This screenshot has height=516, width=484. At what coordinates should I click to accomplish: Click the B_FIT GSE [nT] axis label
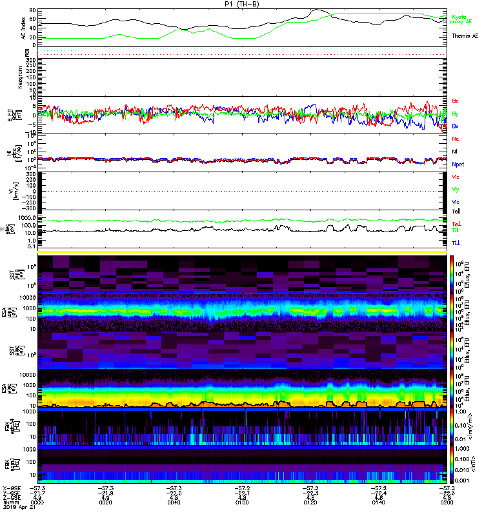(x=14, y=115)
